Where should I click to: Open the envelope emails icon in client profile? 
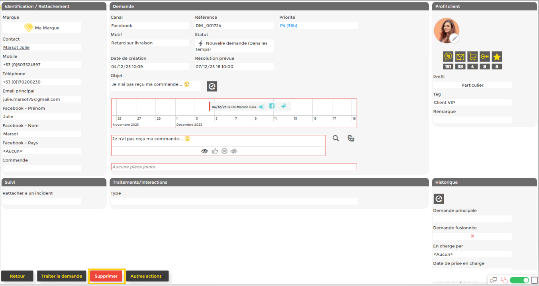coord(460,57)
